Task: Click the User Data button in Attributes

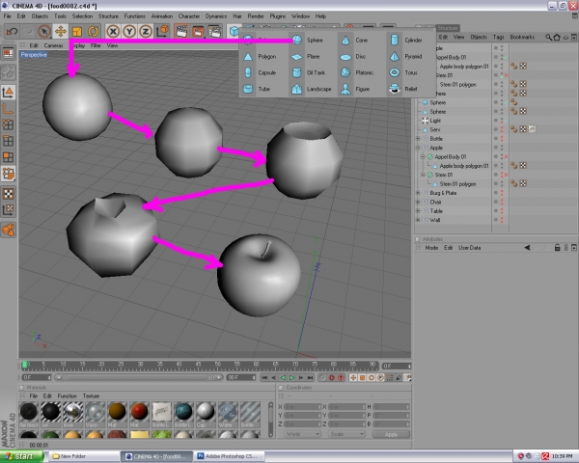Action: pos(469,248)
